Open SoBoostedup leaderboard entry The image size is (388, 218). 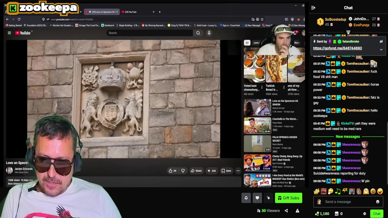point(331,22)
